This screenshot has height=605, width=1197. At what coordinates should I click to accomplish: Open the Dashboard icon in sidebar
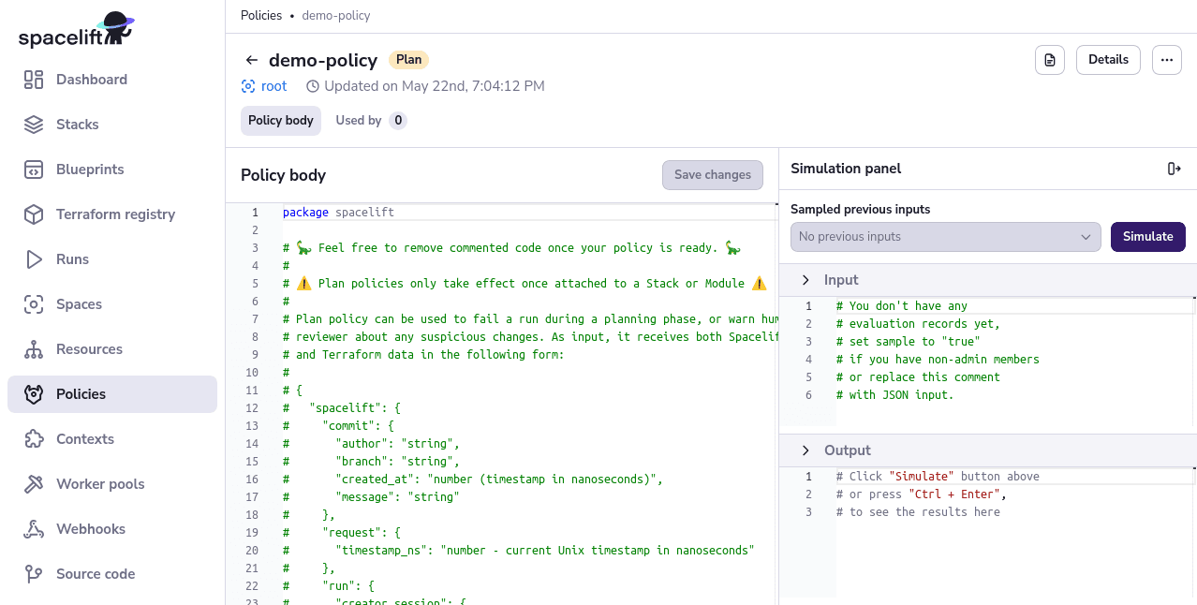tap(34, 80)
